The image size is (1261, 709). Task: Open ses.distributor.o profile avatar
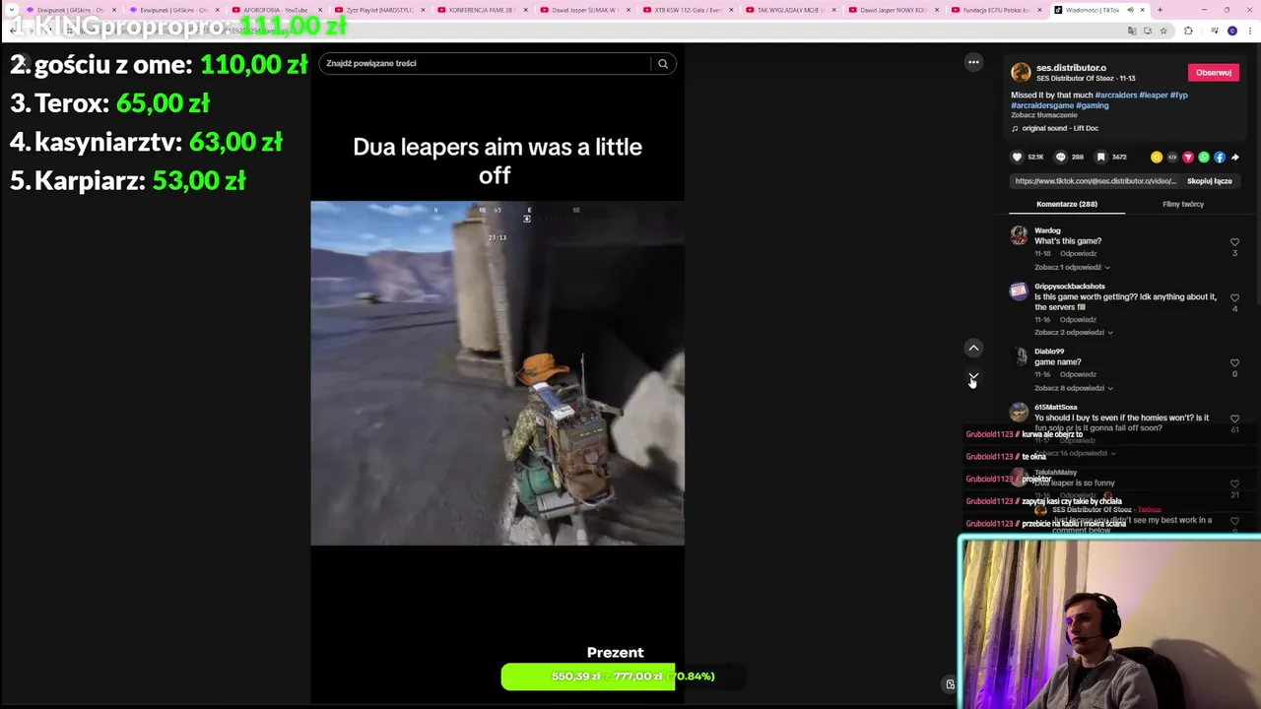1021,72
